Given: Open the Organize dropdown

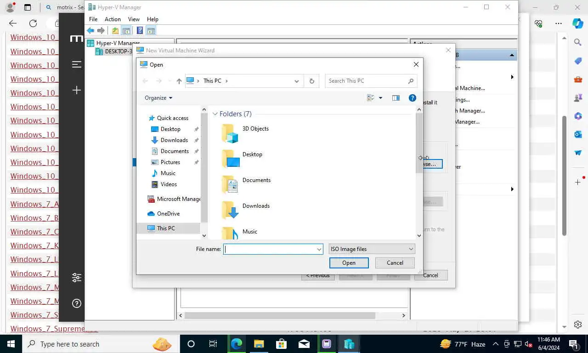Looking at the screenshot, I should point(158,98).
